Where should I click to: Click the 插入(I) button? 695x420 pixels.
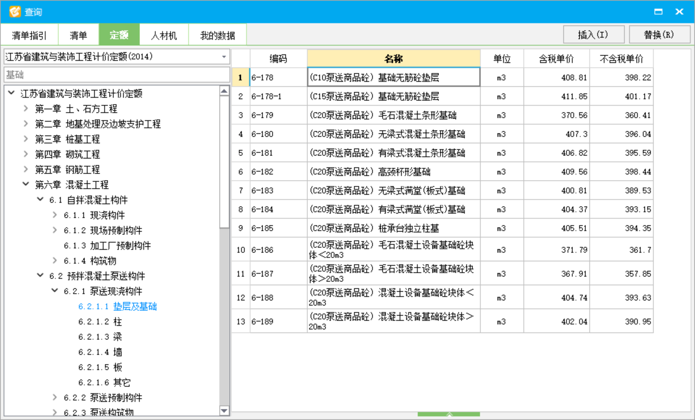point(594,35)
